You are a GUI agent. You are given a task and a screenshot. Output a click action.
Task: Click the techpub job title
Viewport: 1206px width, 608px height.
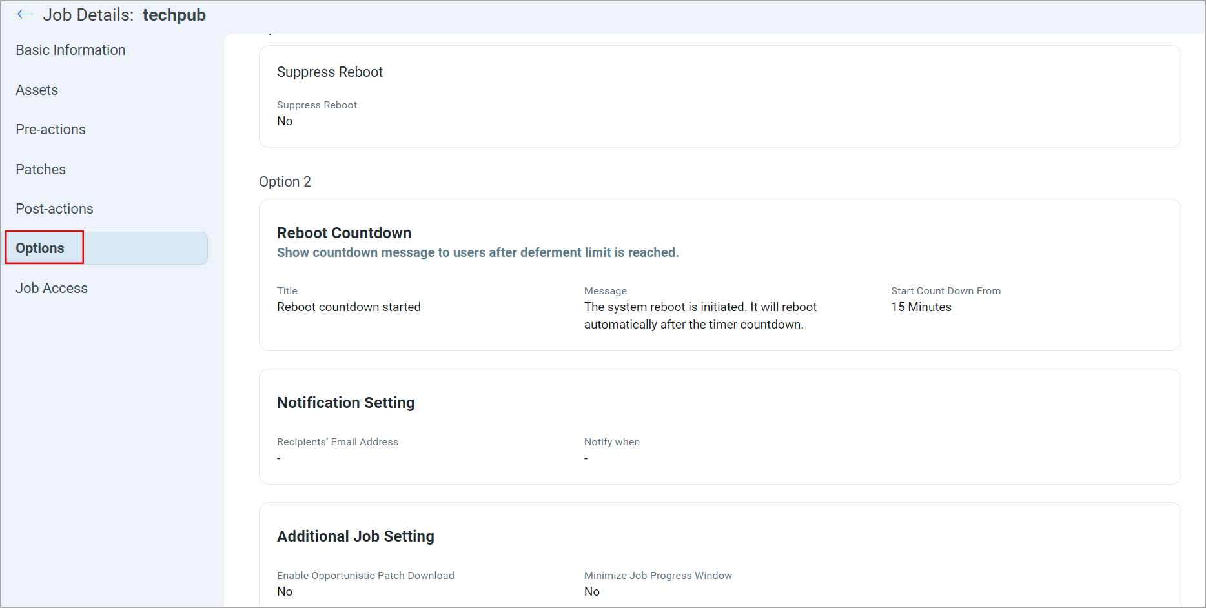point(174,14)
